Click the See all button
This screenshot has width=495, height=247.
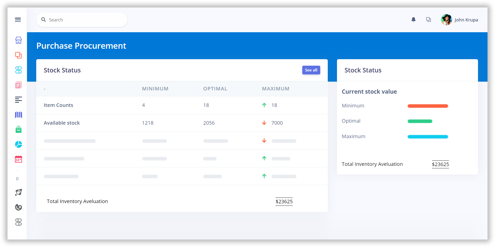pos(311,70)
